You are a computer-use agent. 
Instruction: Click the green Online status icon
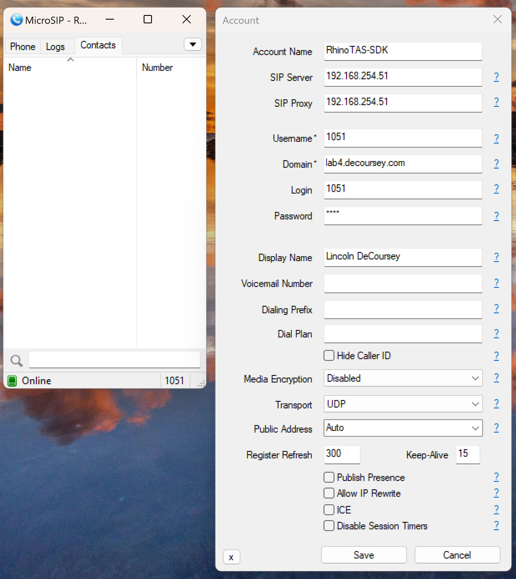pyautogui.click(x=12, y=380)
